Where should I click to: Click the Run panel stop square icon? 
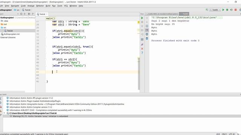click(142, 22)
